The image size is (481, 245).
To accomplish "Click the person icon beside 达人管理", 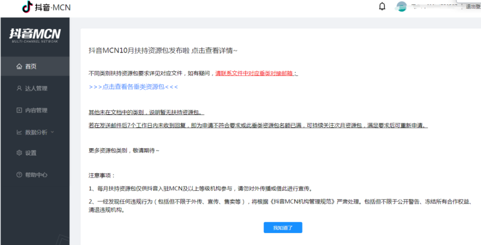I will click(x=19, y=88).
